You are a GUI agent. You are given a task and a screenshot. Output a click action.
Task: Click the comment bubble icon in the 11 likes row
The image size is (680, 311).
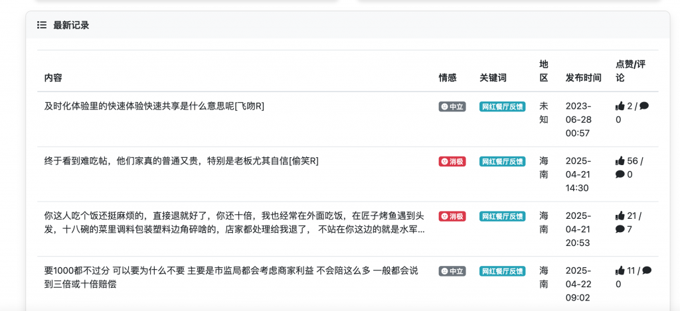pyautogui.click(x=647, y=271)
